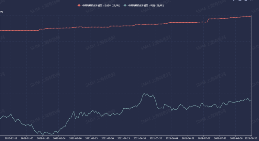Click the 2021-01-20 x-axis date label

pyautogui.click(x=43, y=138)
